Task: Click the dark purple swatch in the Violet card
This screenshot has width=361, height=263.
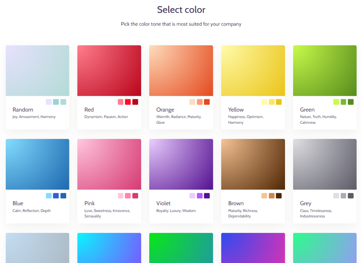Action: (207, 196)
